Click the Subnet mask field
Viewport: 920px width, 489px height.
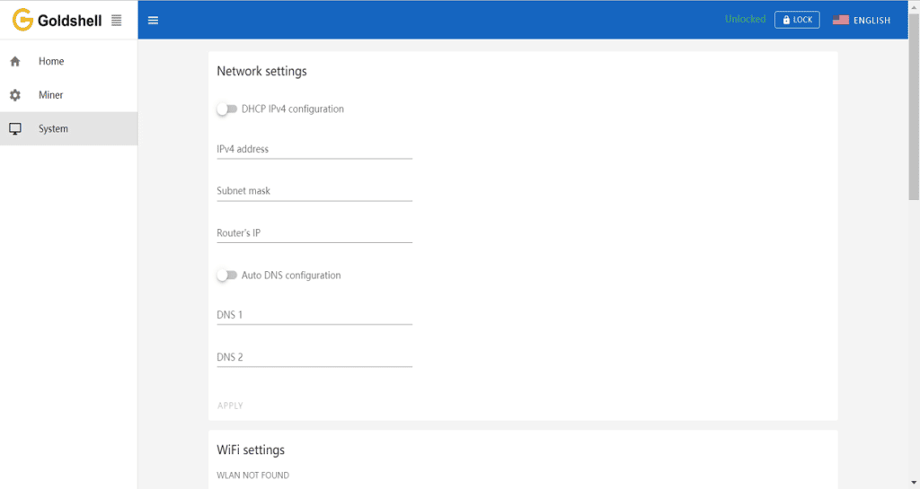314,191
